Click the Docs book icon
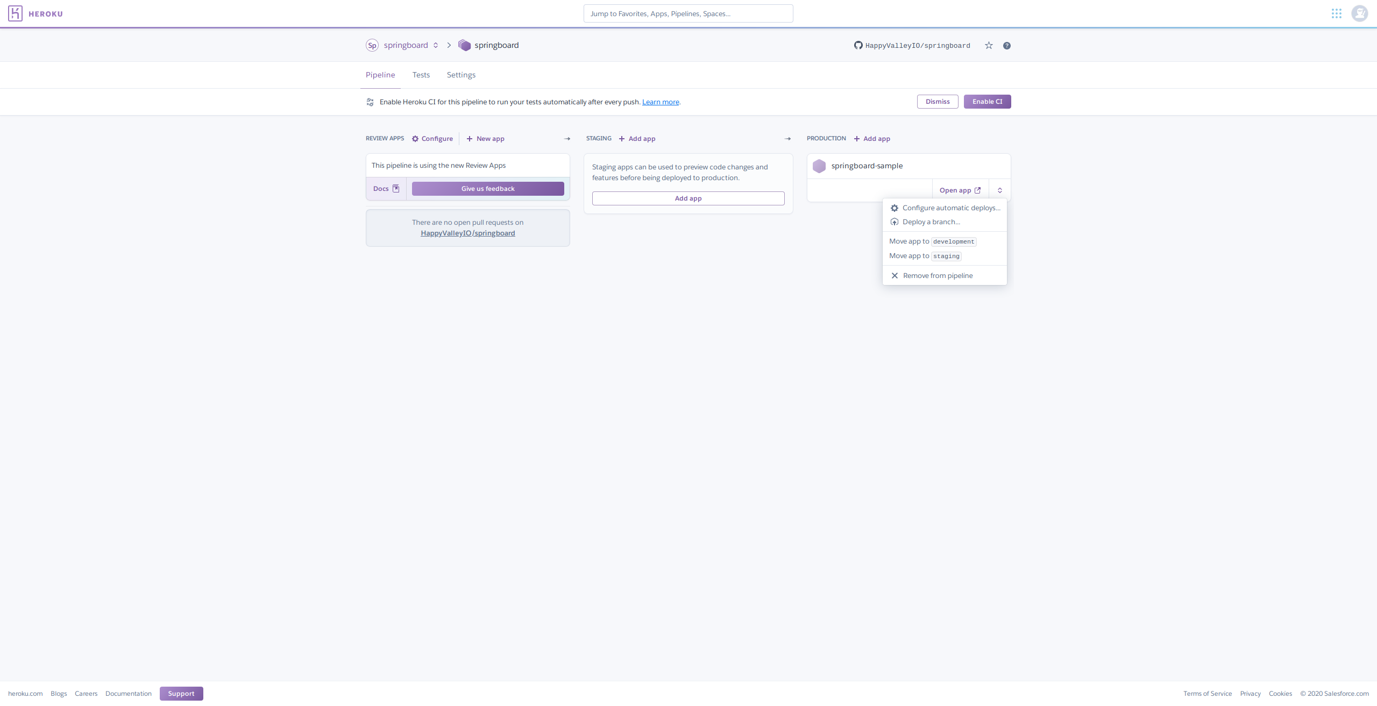 (396, 188)
